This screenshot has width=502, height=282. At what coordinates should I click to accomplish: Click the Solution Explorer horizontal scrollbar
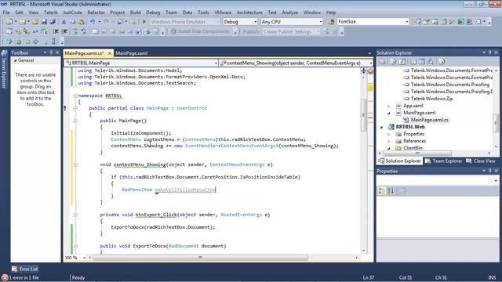418,154
